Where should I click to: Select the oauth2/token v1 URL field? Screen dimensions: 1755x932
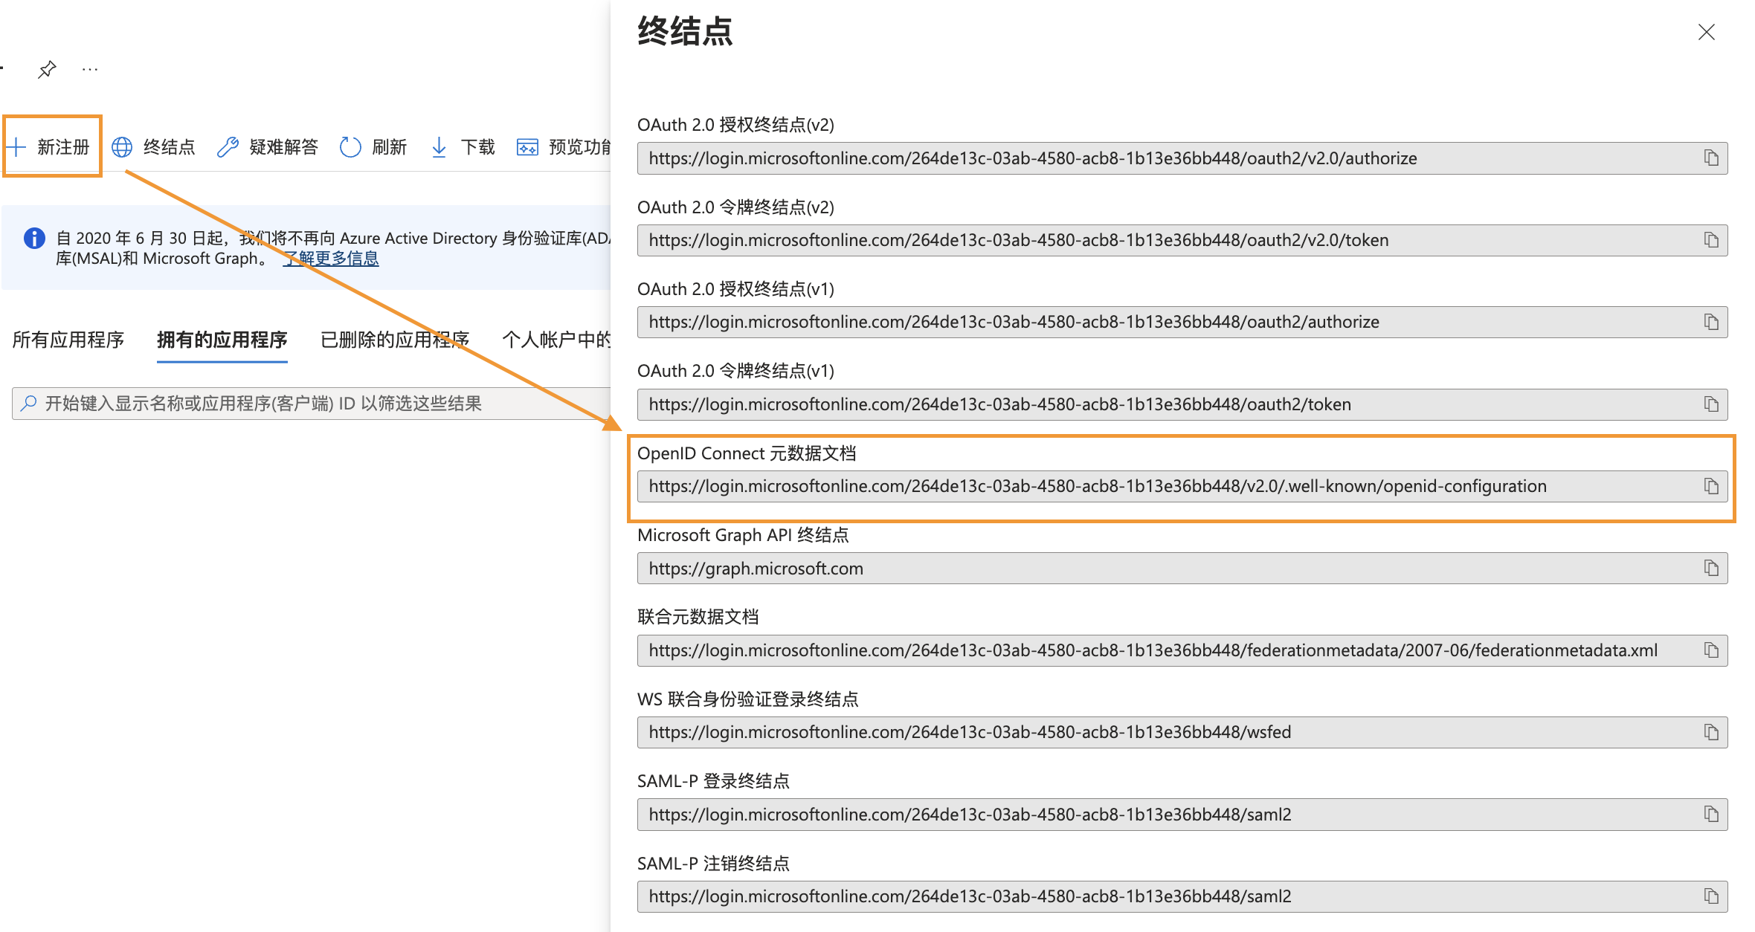tap(1182, 404)
